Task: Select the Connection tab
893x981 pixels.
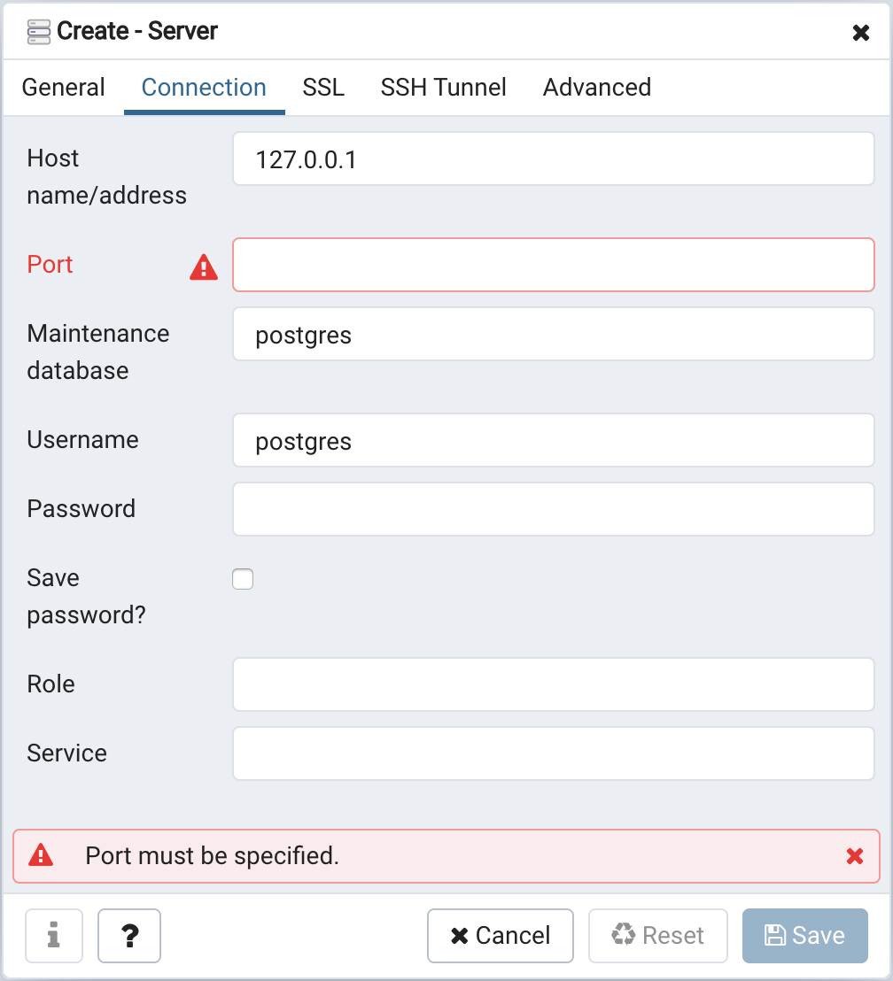Action: [x=204, y=88]
